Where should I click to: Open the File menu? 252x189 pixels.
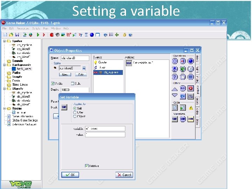pyautogui.click(x=4, y=28)
